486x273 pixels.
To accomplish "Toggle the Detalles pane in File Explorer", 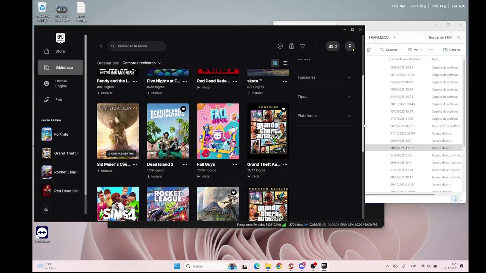I will click(452, 50).
